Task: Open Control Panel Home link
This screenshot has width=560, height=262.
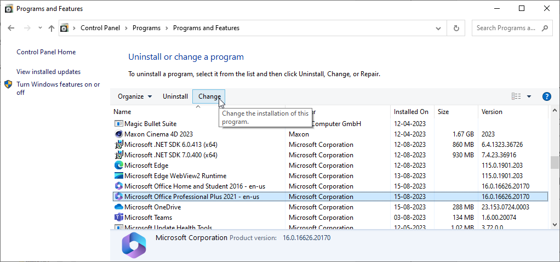Action: (46, 52)
